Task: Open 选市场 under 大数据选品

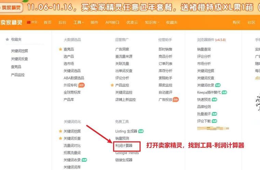Action: click(69, 64)
